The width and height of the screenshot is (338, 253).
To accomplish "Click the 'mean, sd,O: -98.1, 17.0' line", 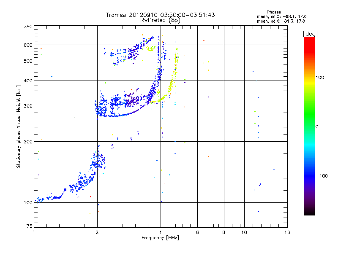I will point(281,16).
